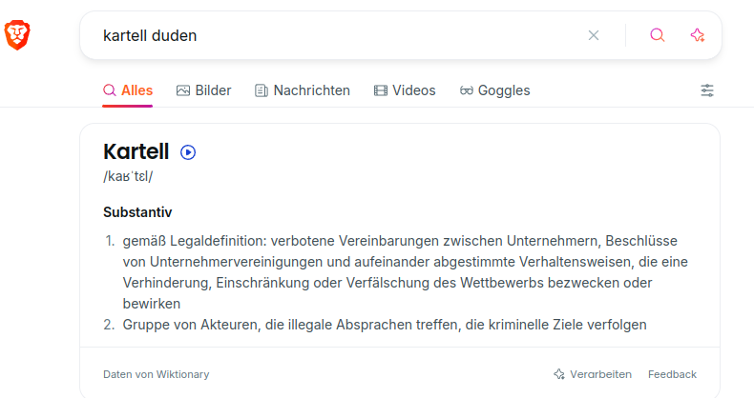The height and width of the screenshot is (398, 754).
Task: Open the Nachrichten results tab
Action: coord(302,90)
